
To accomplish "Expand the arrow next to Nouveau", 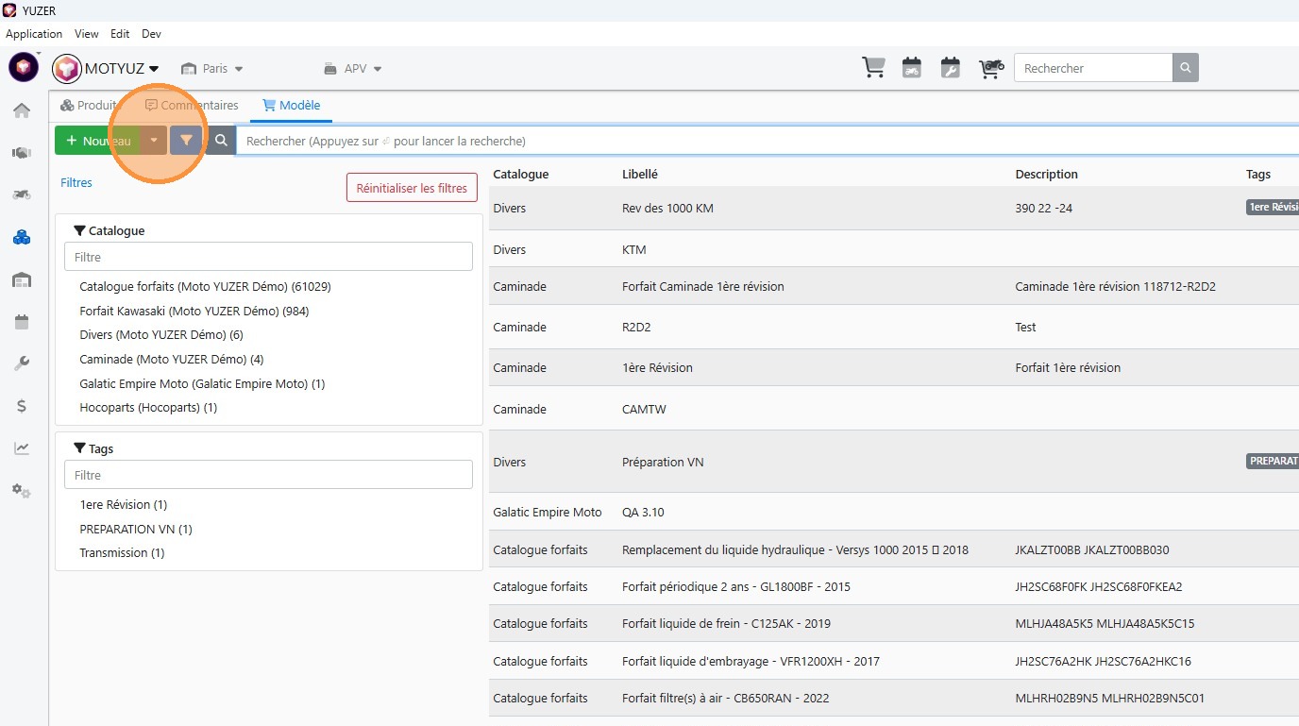I will [x=154, y=141].
